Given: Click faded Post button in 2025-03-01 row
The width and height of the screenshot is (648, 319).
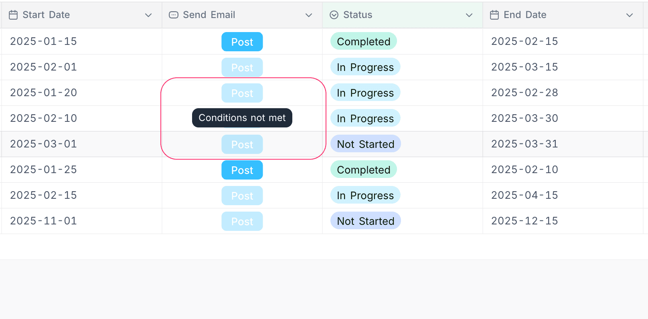Looking at the screenshot, I should tap(242, 144).
